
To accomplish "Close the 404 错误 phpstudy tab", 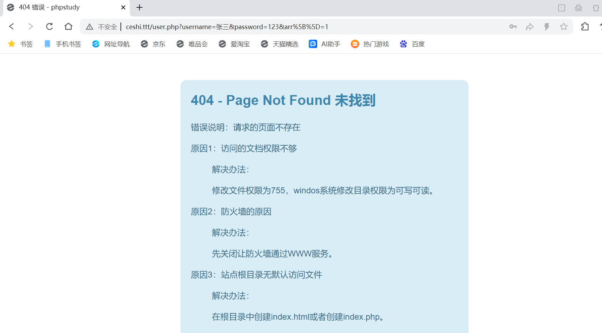I will pyautogui.click(x=123, y=7).
